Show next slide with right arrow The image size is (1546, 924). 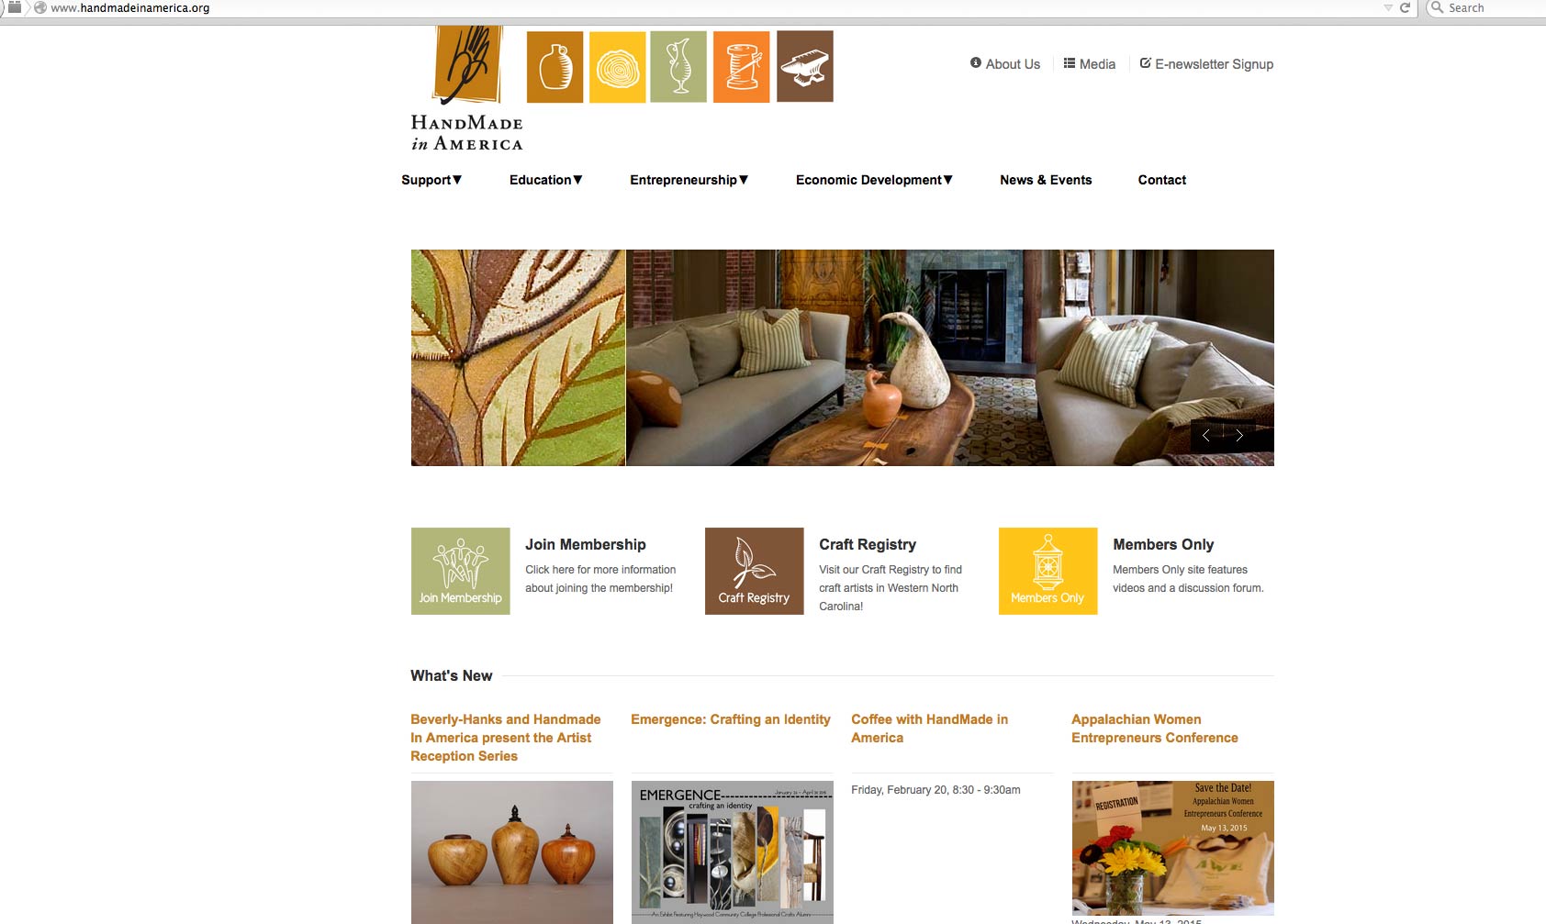coord(1239,436)
